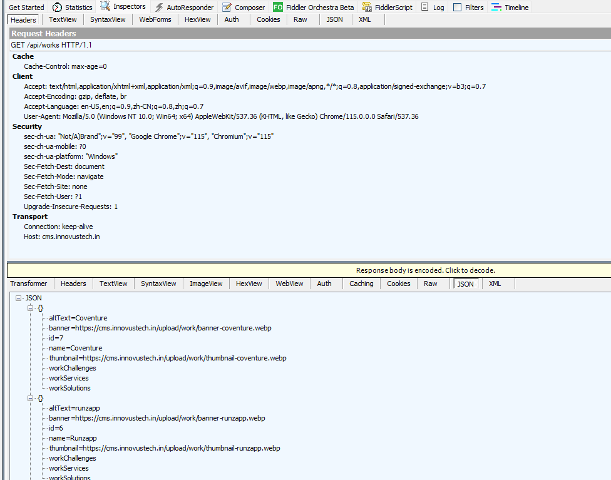This screenshot has width=611, height=480.
Task: Select response JSON tab
Action: tap(465, 284)
